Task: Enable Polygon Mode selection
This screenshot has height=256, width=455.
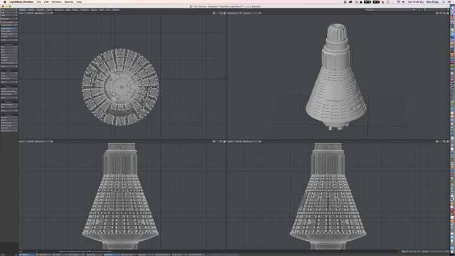Action: [x=9, y=34]
